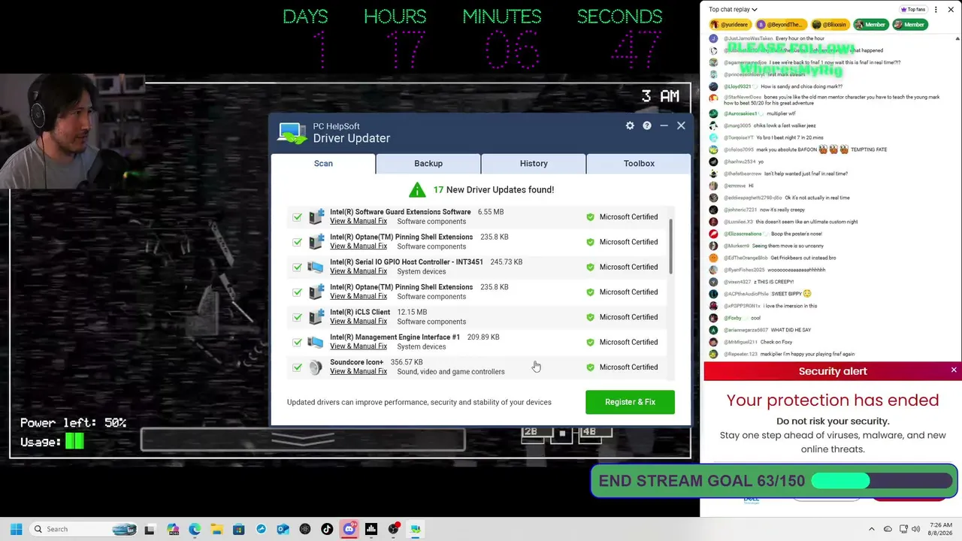Click the Software Guard Extensions device icon
962x541 pixels.
[316, 216]
